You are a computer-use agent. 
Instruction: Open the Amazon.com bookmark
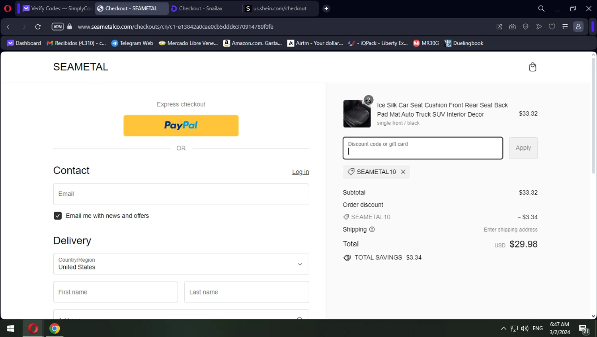252,43
